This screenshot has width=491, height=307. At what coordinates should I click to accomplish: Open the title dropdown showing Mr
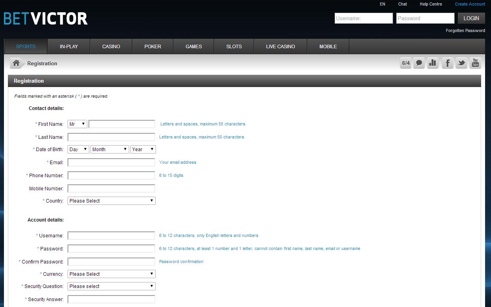point(77,124)
